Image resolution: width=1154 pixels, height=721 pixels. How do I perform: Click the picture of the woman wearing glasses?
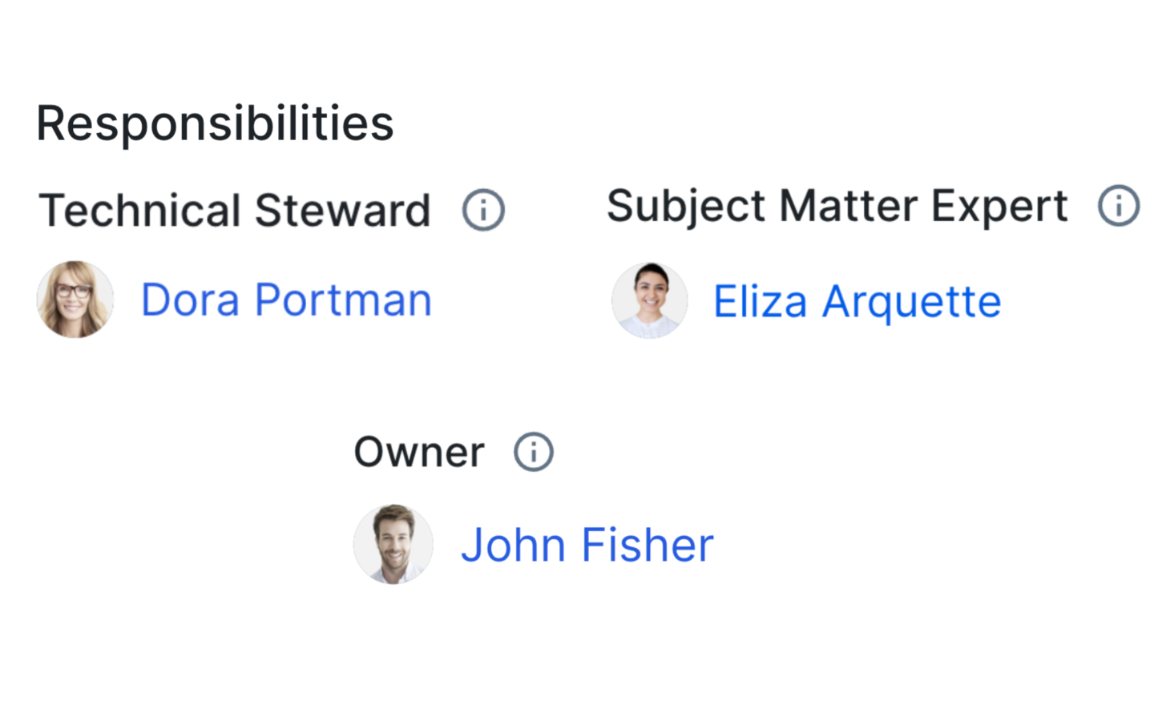tap(75, 300)
